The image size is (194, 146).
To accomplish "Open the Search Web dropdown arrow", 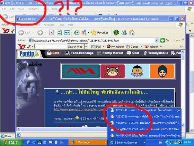I will [86, 47].
